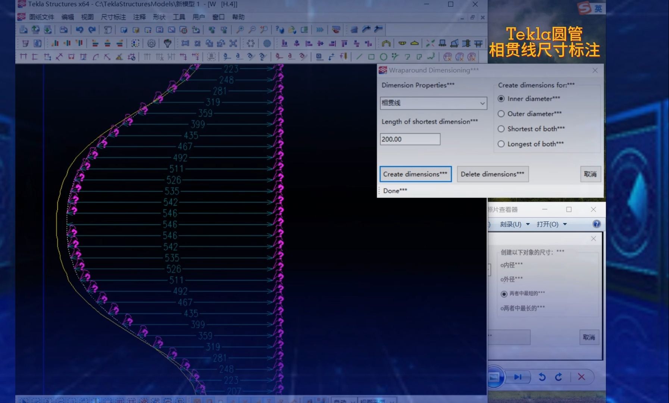Open the 窗口 menu
The width and height of the screenshot is (669, 403).
click(x=218, y=17)
